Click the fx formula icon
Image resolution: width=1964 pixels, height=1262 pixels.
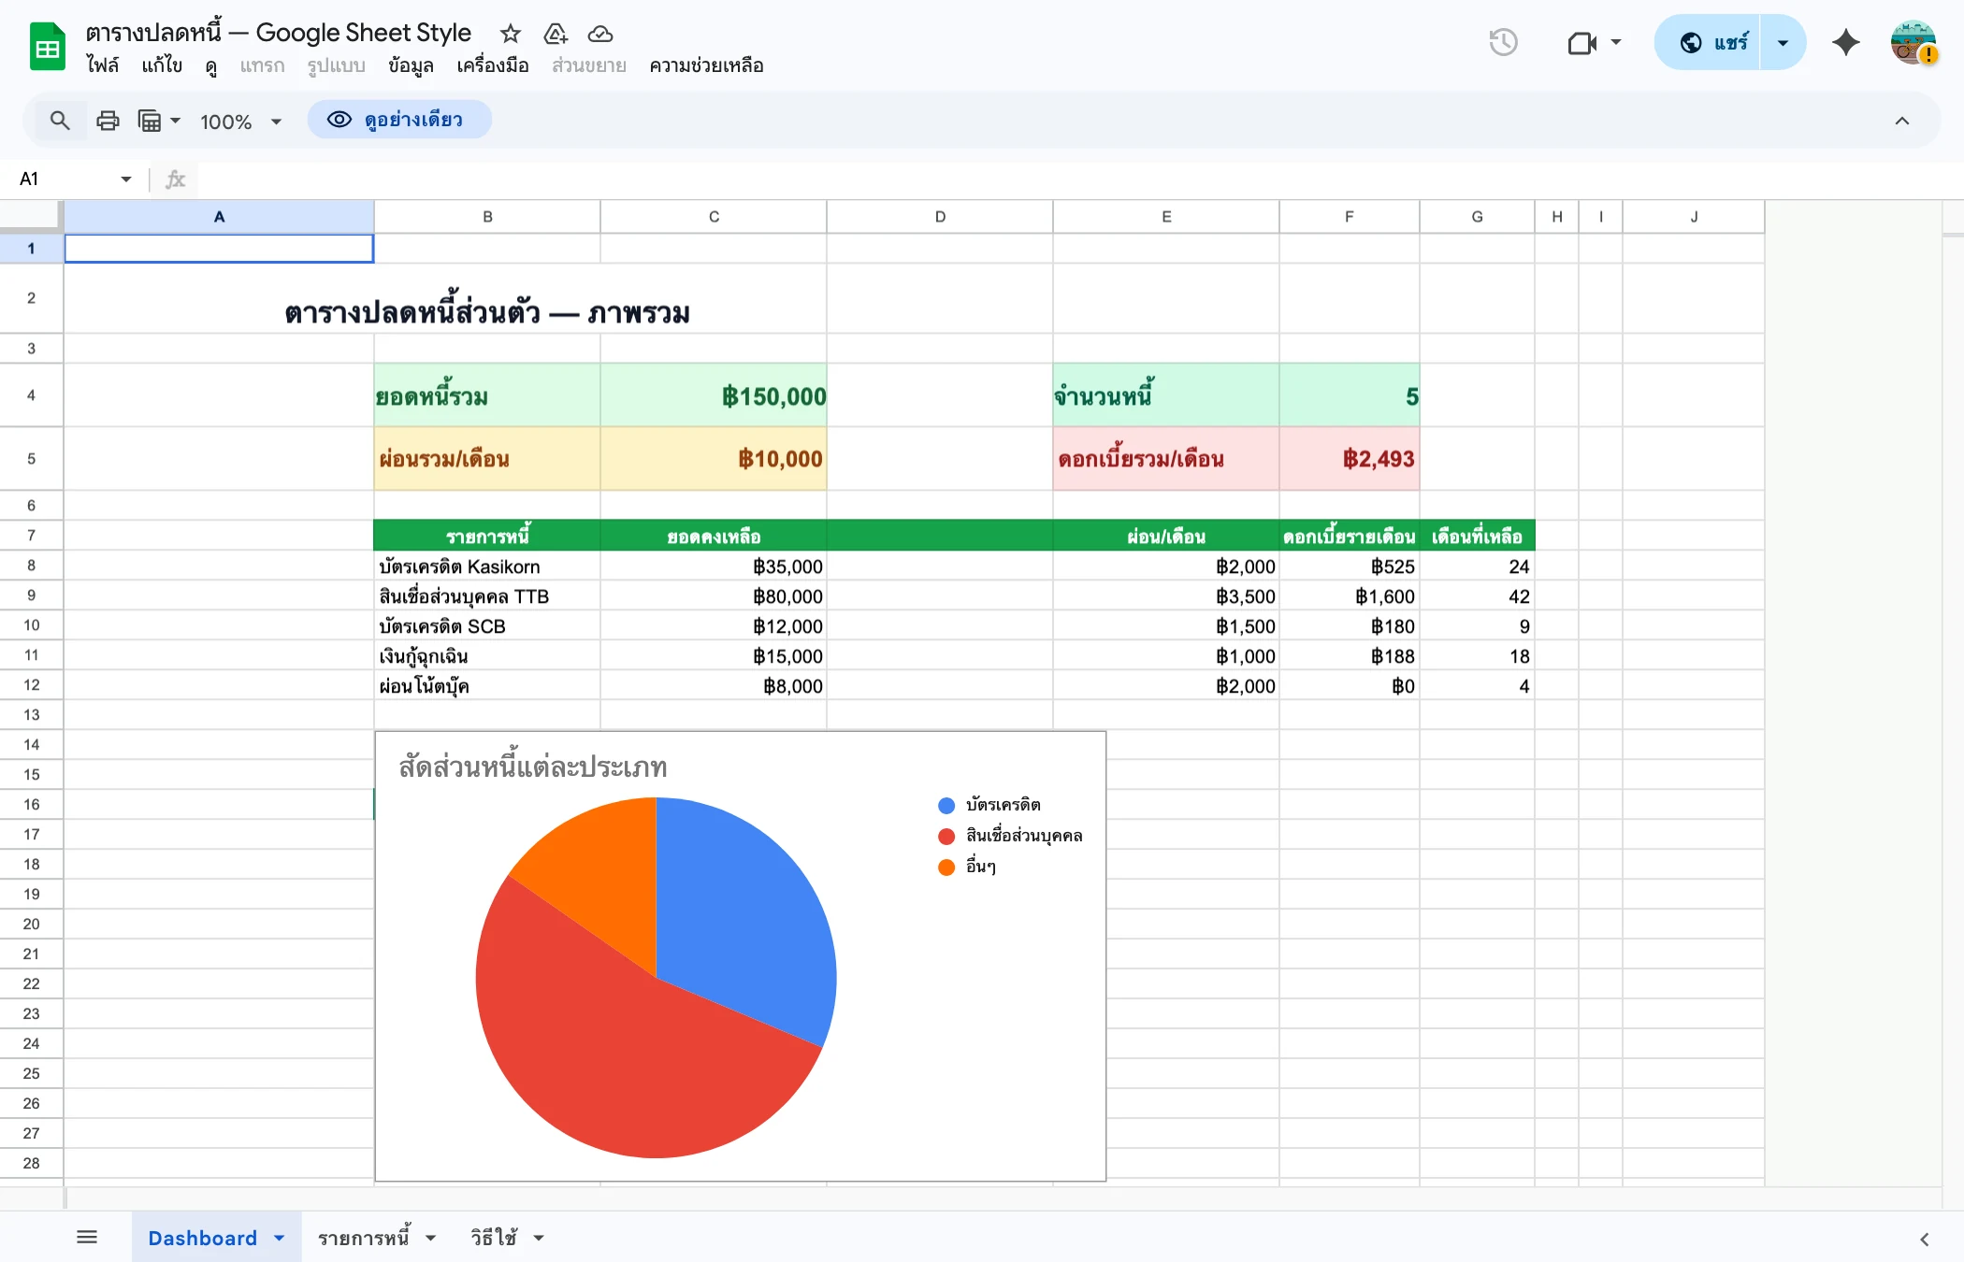(x=174, y=179)
